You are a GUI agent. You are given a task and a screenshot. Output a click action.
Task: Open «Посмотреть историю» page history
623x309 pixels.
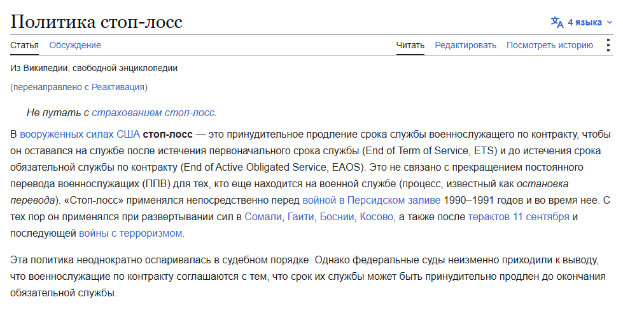tap(550, 45)
